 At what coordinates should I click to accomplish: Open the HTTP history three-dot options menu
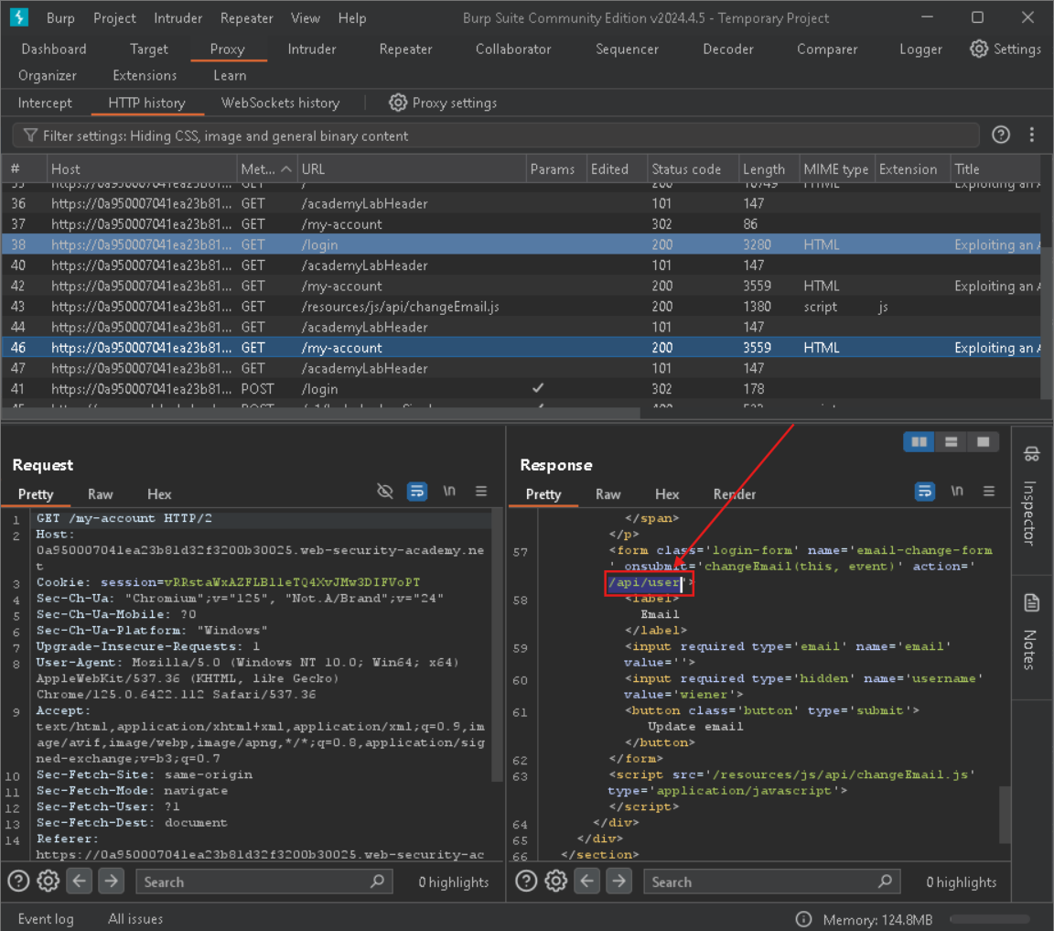(x=1032, y=135)
